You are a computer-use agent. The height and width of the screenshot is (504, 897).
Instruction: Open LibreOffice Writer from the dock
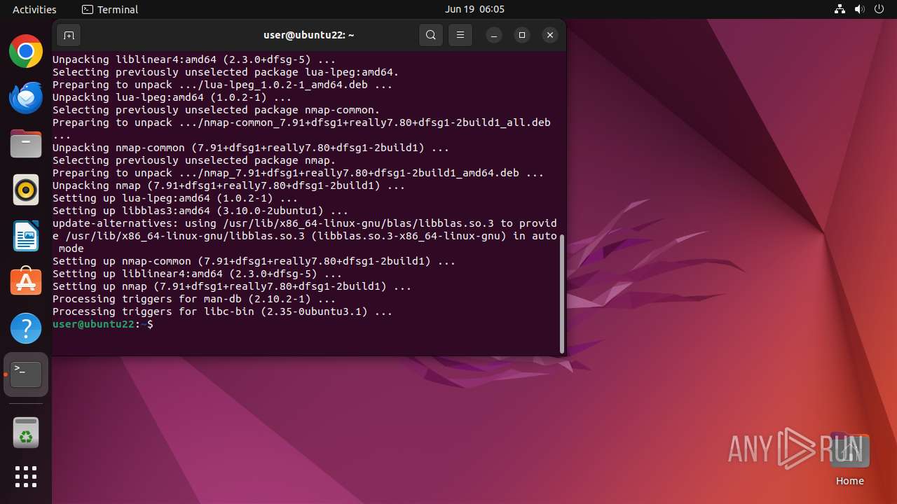tap(26, 236)
